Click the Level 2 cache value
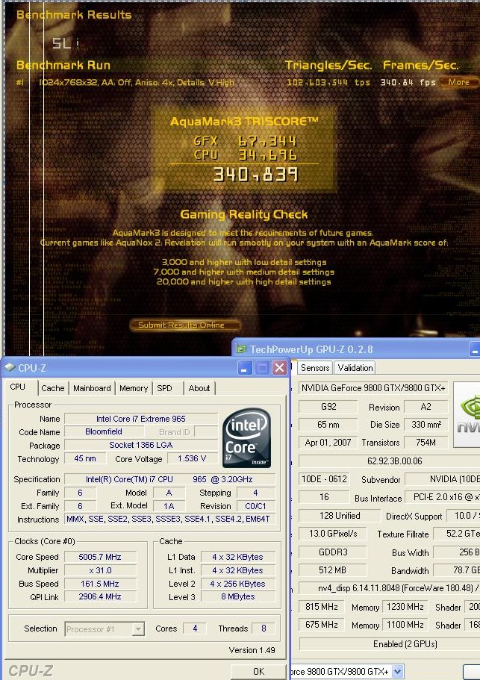480x680 pixels. tap(237, 584)
